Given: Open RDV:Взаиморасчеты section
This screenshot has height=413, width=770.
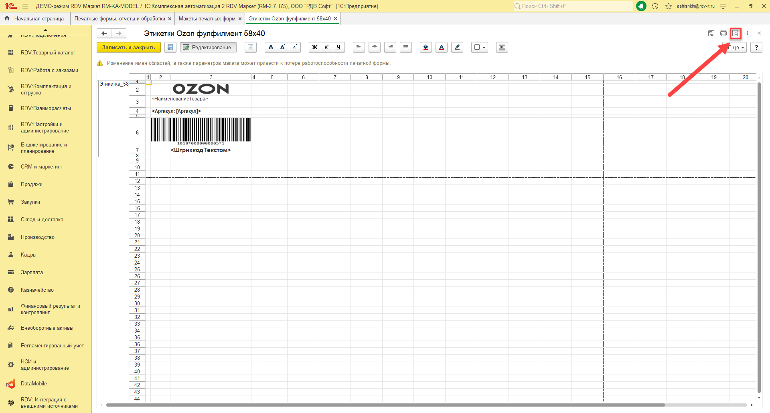Looking at the screenshot, I should click(x=46, y=108).
